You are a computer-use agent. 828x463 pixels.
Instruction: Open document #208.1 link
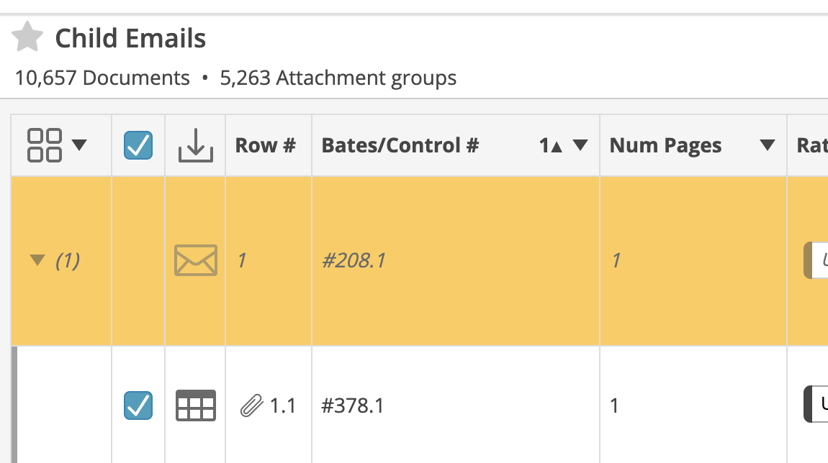point(354,260)
